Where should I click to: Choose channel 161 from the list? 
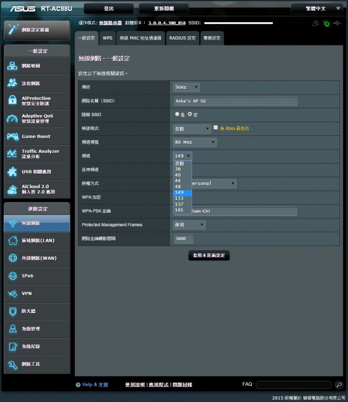coord(182,210)
